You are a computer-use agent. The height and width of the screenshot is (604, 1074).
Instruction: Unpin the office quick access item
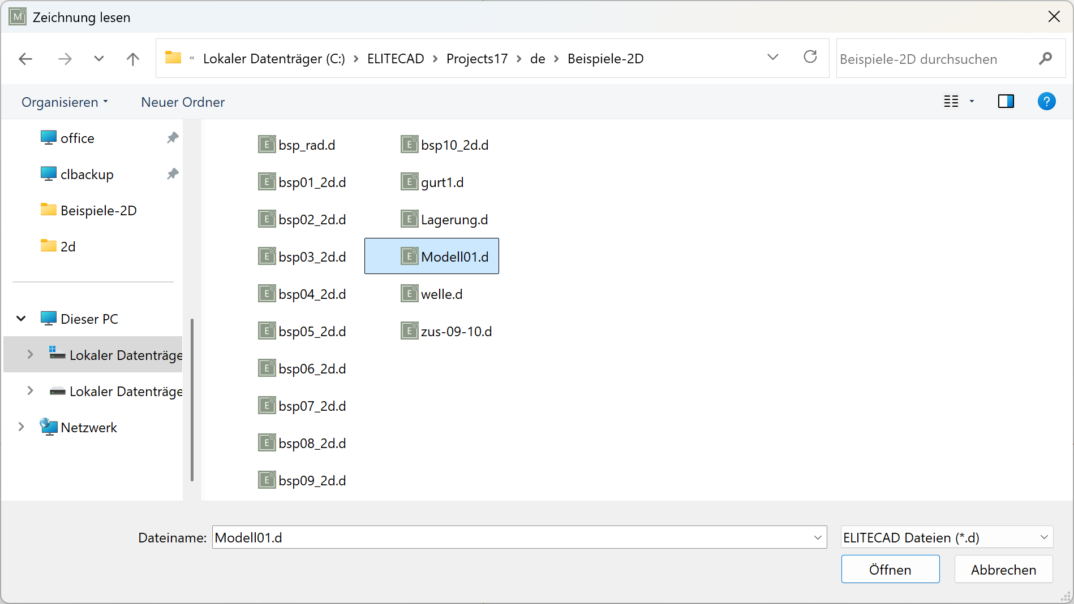[x=173, y=138]
